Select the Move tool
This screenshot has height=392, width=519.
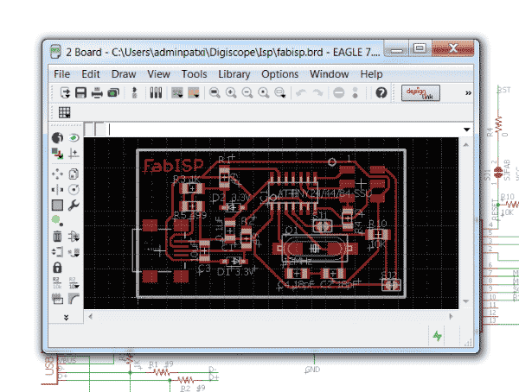click(x=57, y=174)
